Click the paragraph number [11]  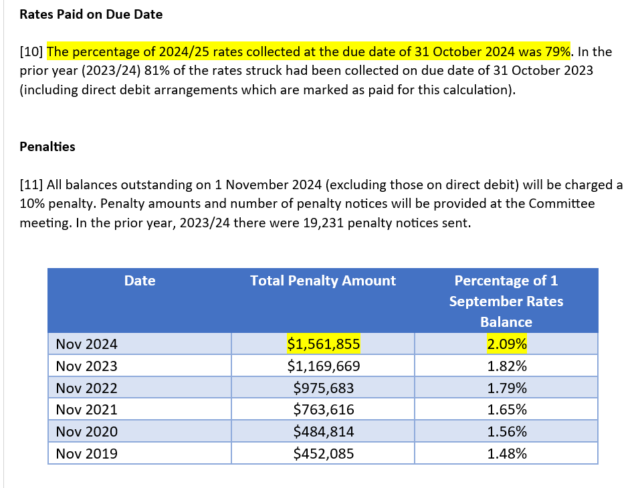coord(31,185)
